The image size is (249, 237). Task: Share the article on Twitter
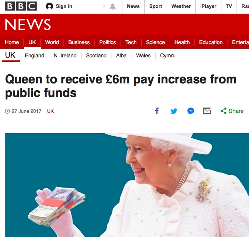(174, 111)
